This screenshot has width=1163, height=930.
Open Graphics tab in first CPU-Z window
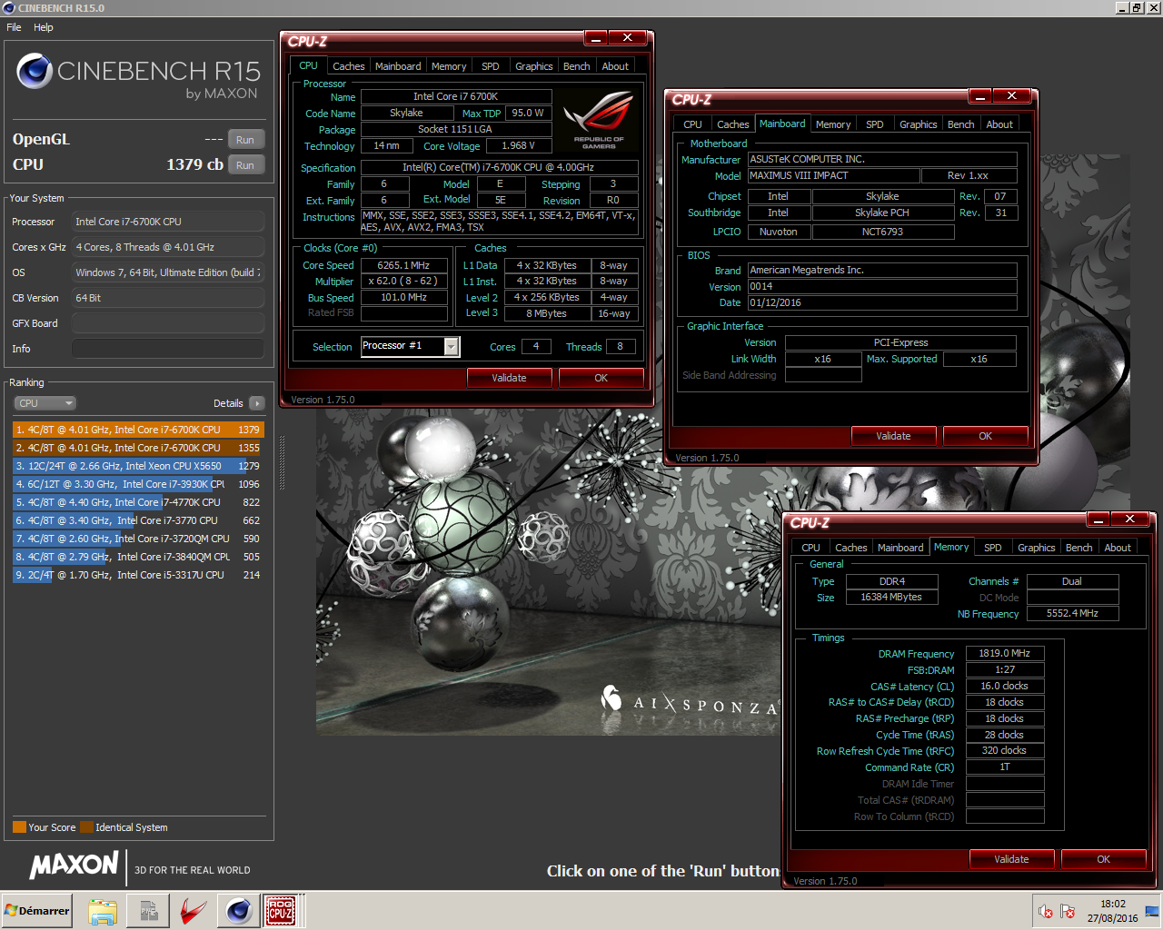(x=533, y=66)
